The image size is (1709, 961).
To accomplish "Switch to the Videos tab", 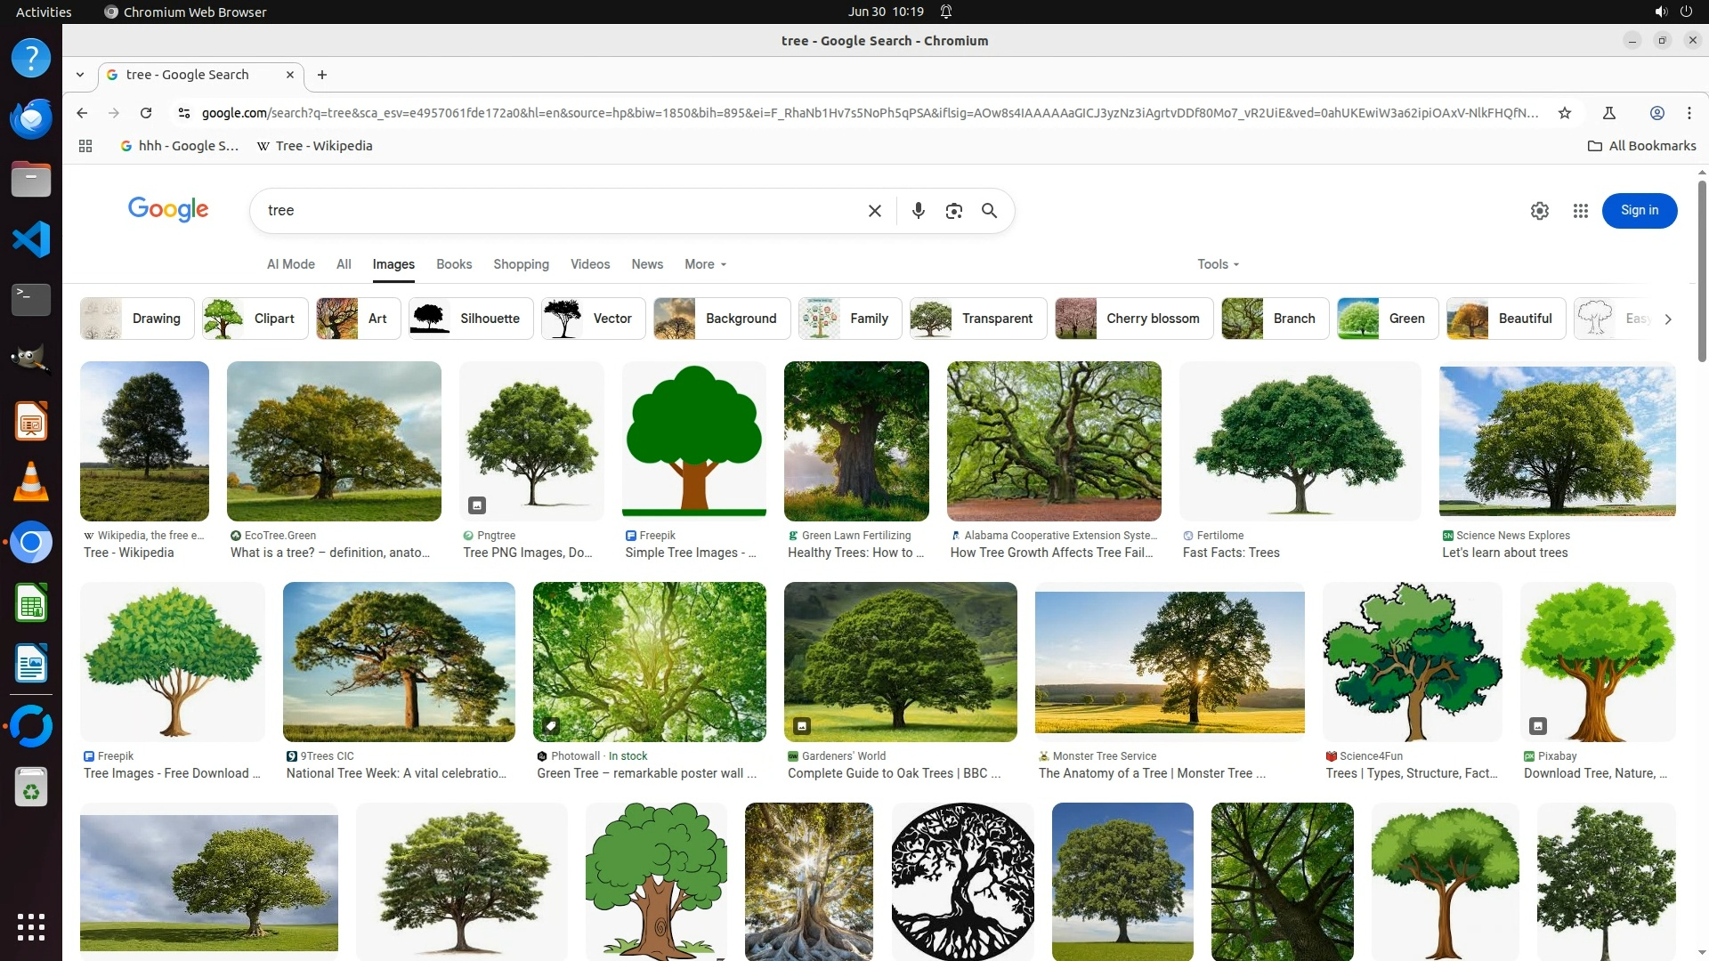I will coord(589,264).
